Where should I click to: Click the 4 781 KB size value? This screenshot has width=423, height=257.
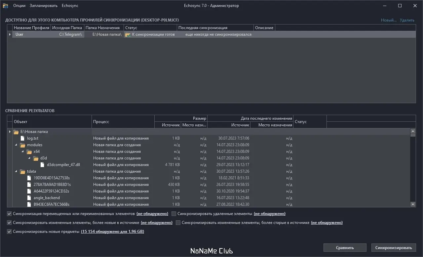173,165
